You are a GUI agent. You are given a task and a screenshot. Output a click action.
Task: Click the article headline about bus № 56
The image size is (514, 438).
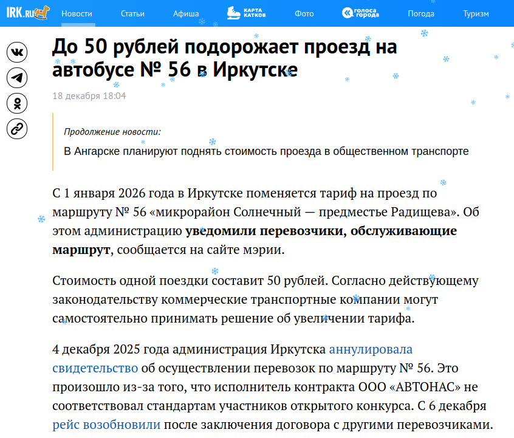coord(225,58)
